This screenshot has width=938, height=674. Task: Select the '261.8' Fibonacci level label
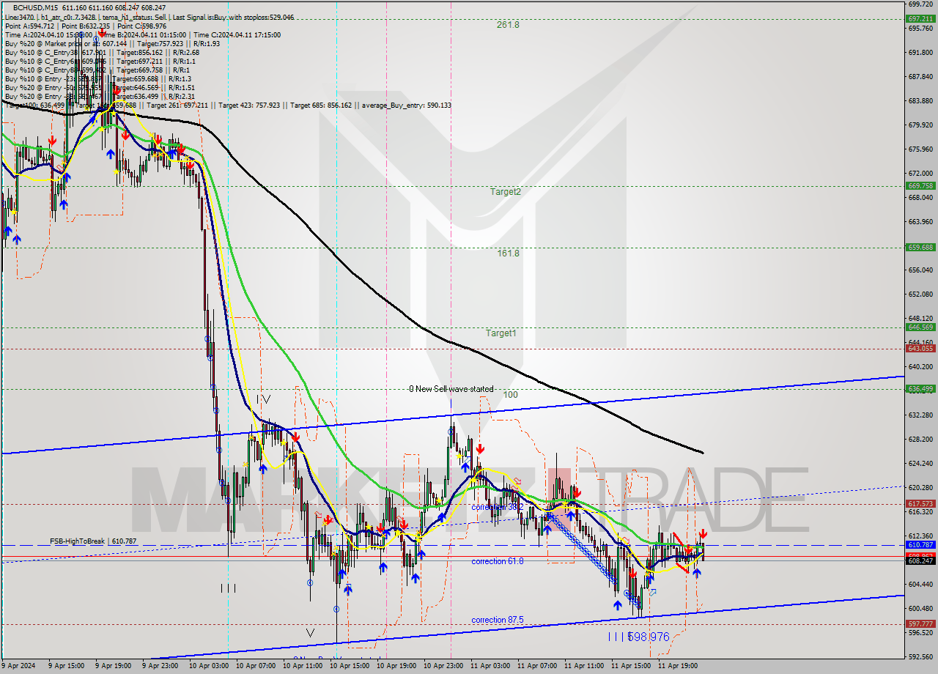[507, 24]
